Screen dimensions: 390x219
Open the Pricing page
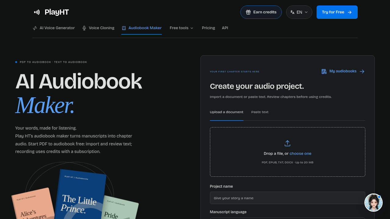208,28
